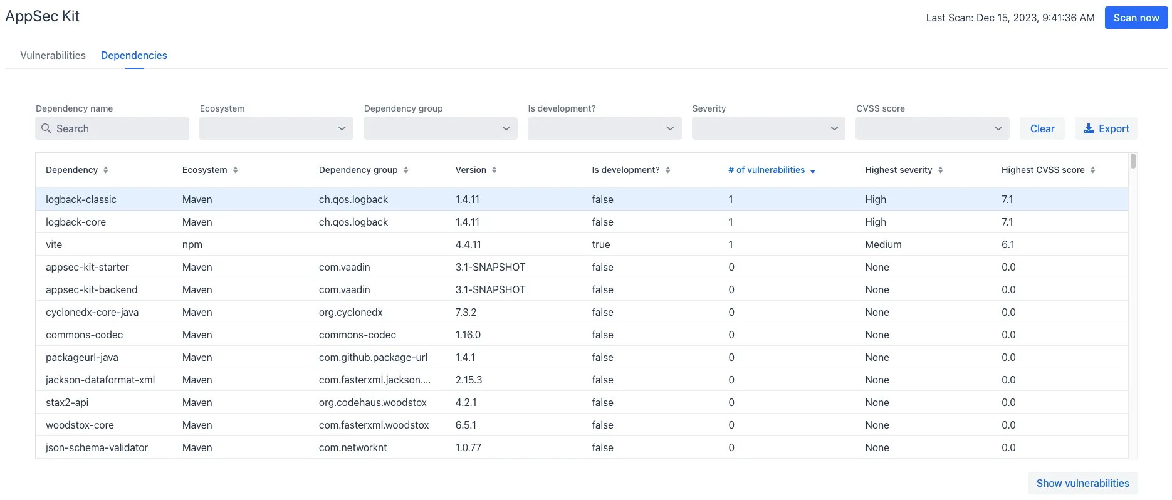Image resolution: width=1172 pixels, height=500 pixels.
Task: Expand the Dependency group filter dropdown
Action: (440, 128)
